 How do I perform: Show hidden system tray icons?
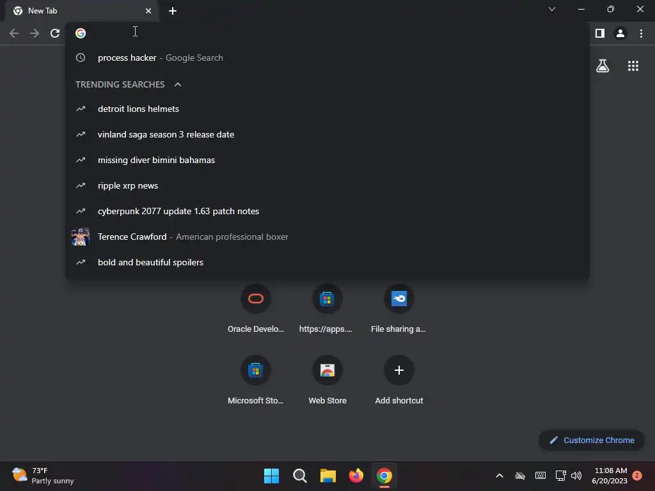499,476
